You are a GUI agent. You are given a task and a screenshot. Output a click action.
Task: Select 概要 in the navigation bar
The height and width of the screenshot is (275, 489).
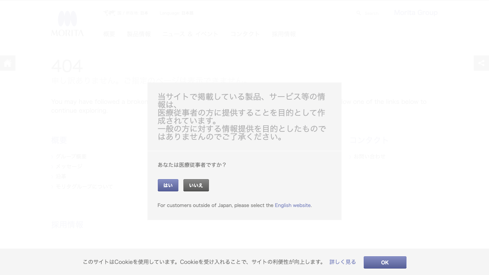[109, 34]
